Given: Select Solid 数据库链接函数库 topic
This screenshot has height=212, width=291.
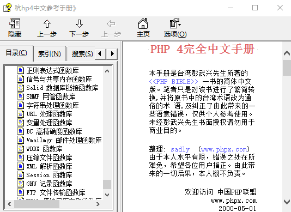Looking at the screenshot, I should [62, 88].
